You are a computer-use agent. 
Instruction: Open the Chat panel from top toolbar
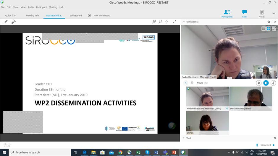coord(244,13)
